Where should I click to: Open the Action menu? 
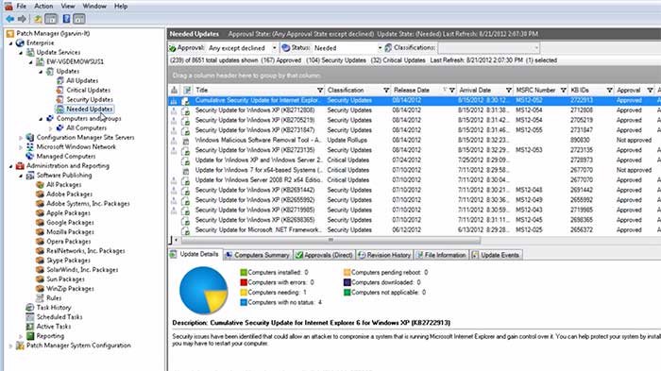(43, 7)
